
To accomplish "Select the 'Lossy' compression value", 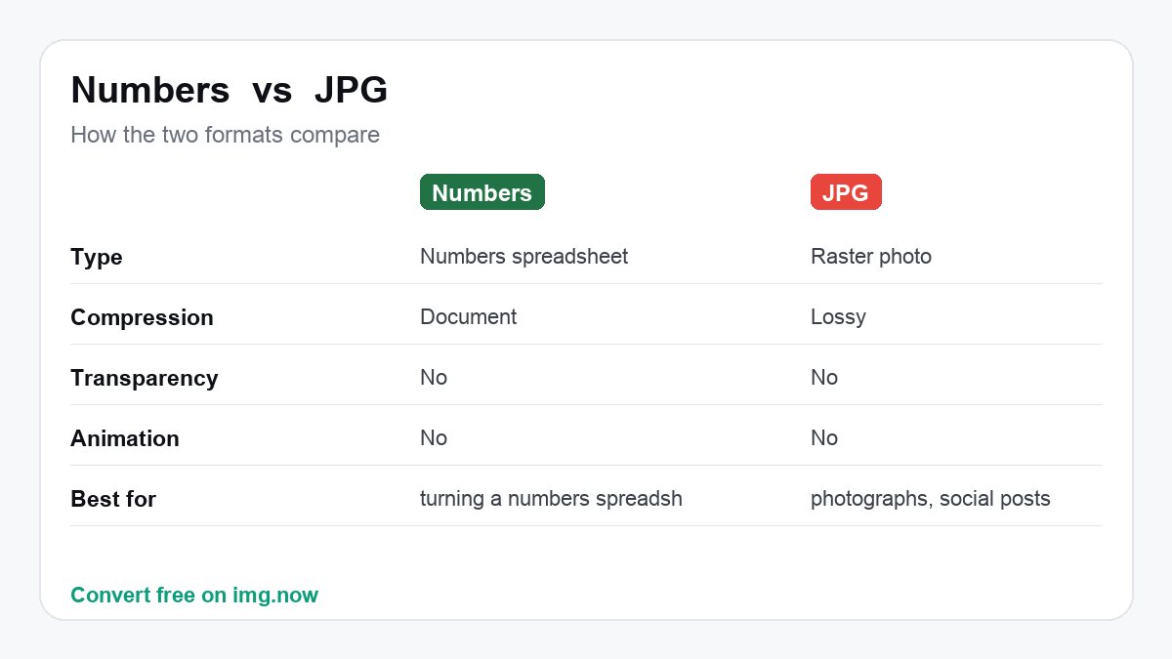I will coord(838,316).
